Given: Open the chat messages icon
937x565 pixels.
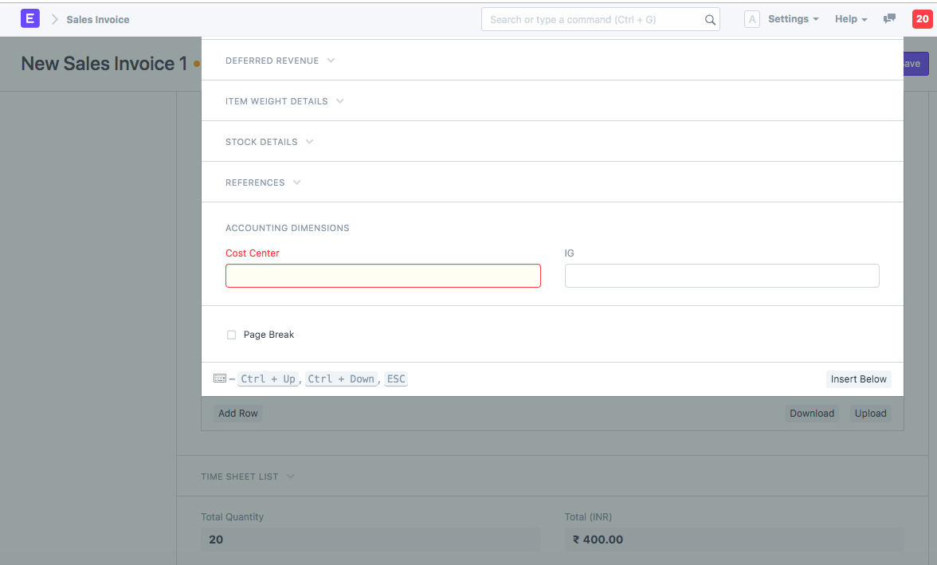Looking at the screenshot, I should point(889,18).
